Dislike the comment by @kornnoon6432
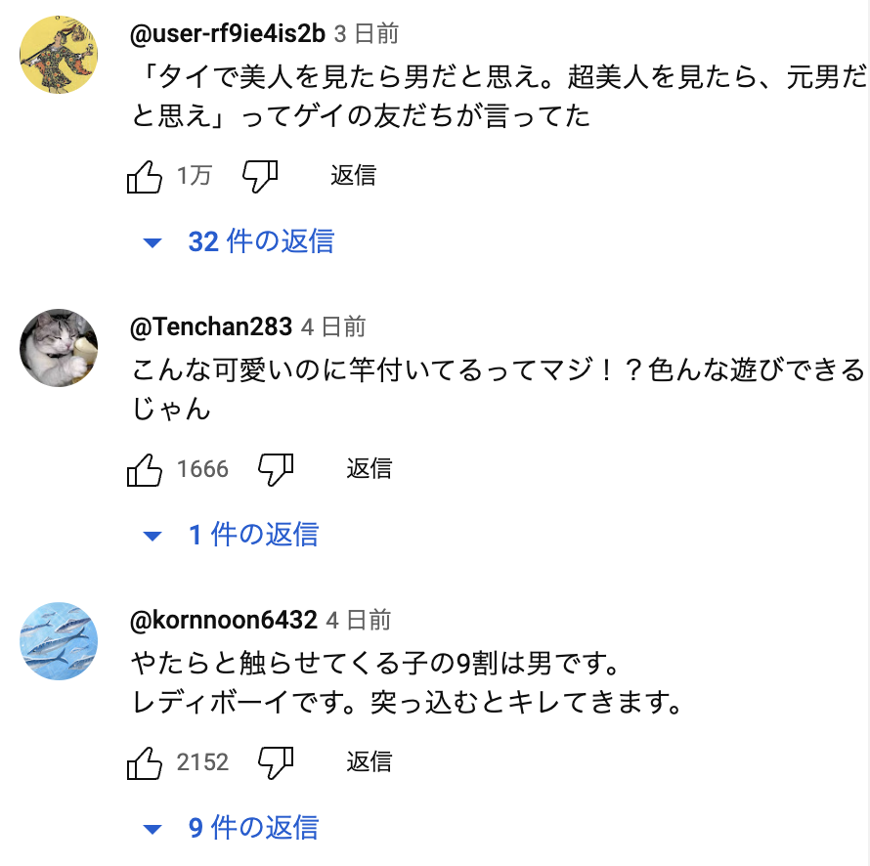 pos(276,762)
